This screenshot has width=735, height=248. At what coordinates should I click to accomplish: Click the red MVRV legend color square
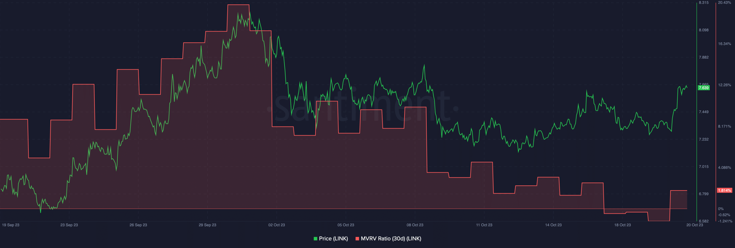(x=357, y=239)
